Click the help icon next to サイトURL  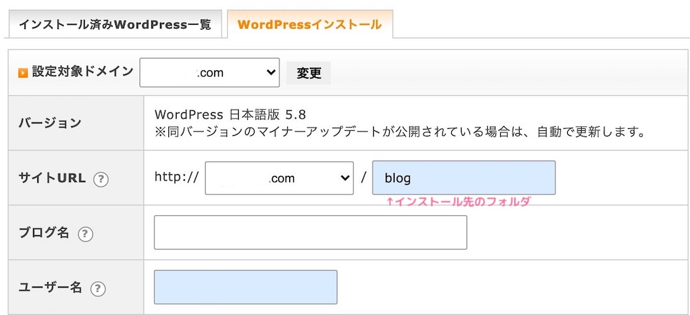point(101,179)
